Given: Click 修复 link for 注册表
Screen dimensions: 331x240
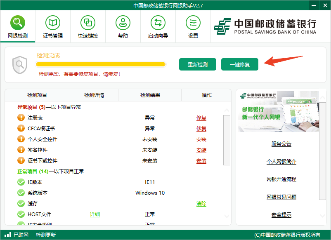Looking at the screenshot, I should (x=201, y=118).
